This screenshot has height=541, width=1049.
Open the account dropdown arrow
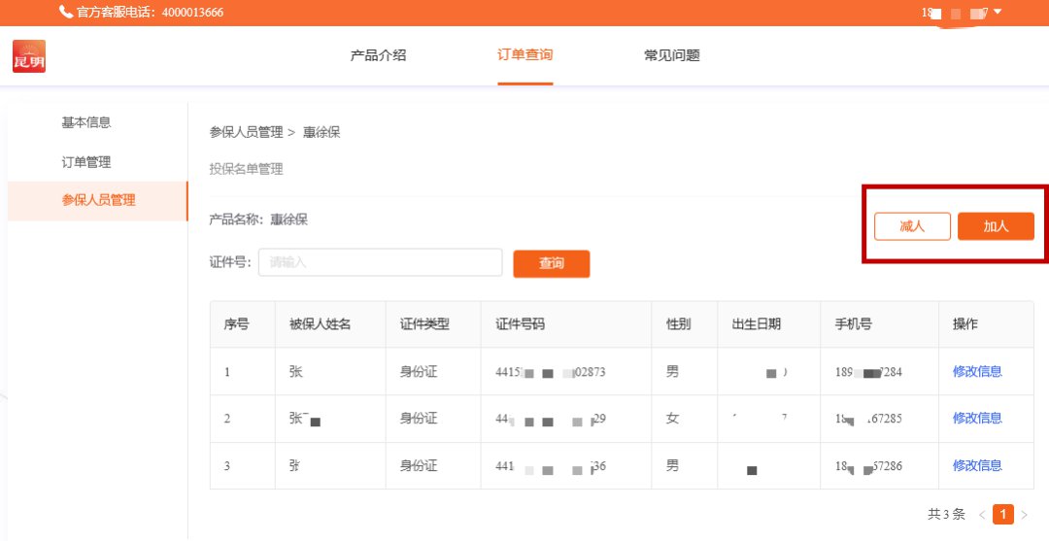click(x=998, y=12)
